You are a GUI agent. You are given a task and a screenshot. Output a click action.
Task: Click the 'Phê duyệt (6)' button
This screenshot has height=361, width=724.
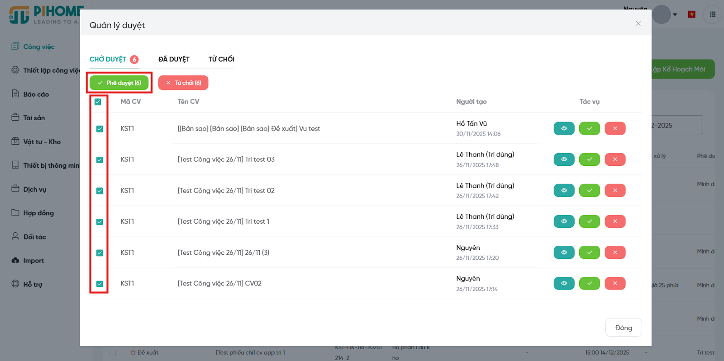coord(119,83)
